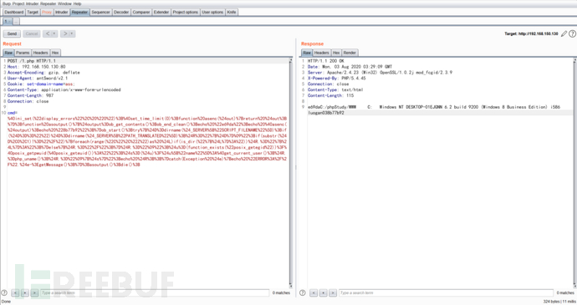Screen dimensions: 577x305
Task: Switch request view to Params tab
Action: (x=23, y=53)
